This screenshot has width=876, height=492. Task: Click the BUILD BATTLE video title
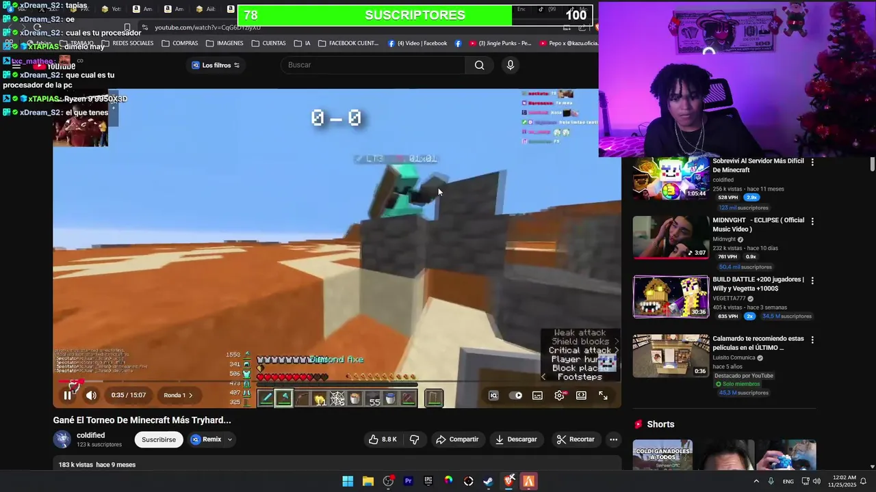(758, 284)
